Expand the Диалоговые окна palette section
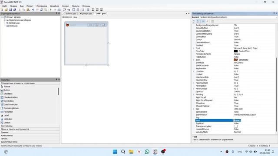 click(30, 142)
